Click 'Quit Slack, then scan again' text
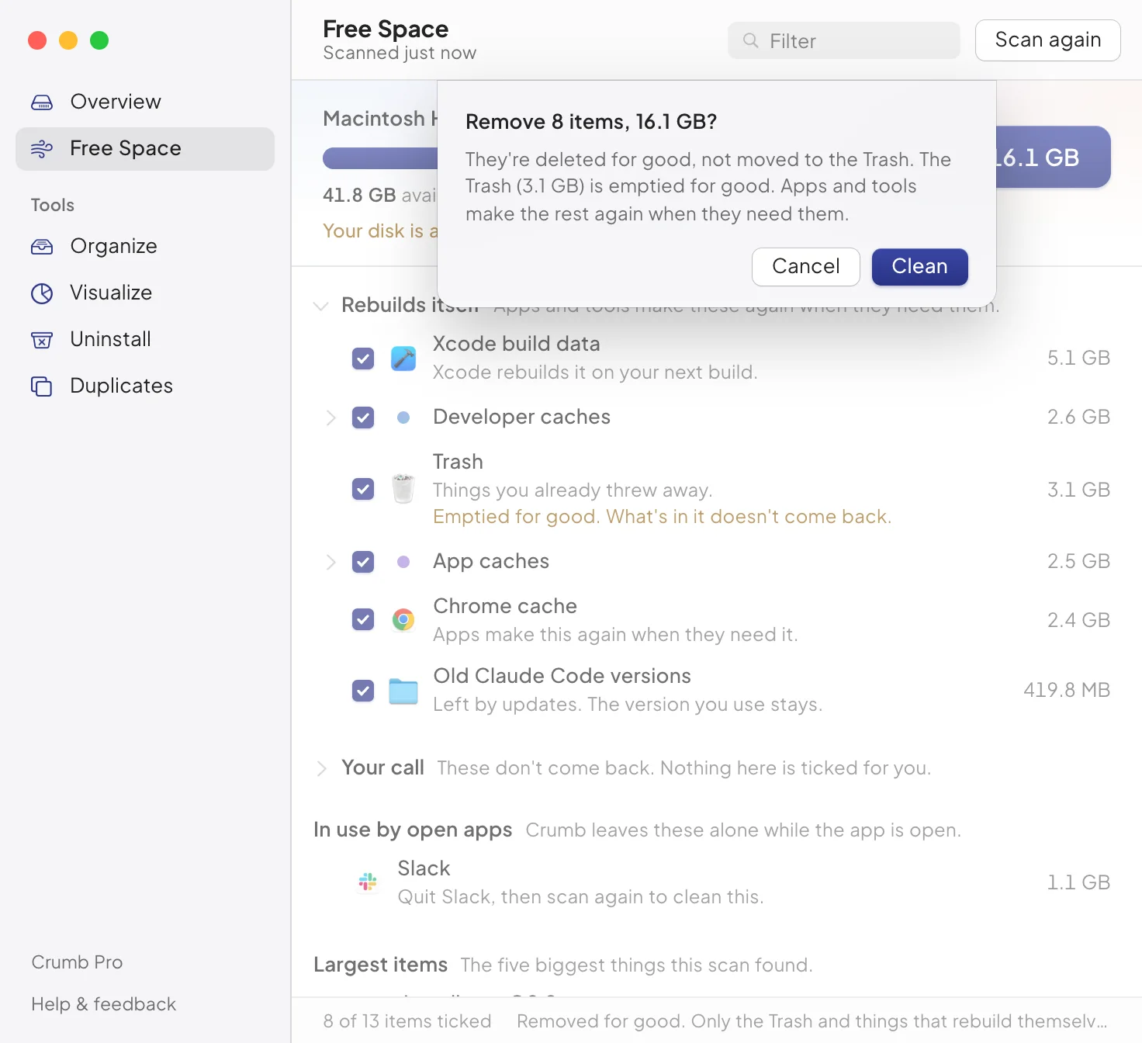1142x1043 pixels. [580, 897]
